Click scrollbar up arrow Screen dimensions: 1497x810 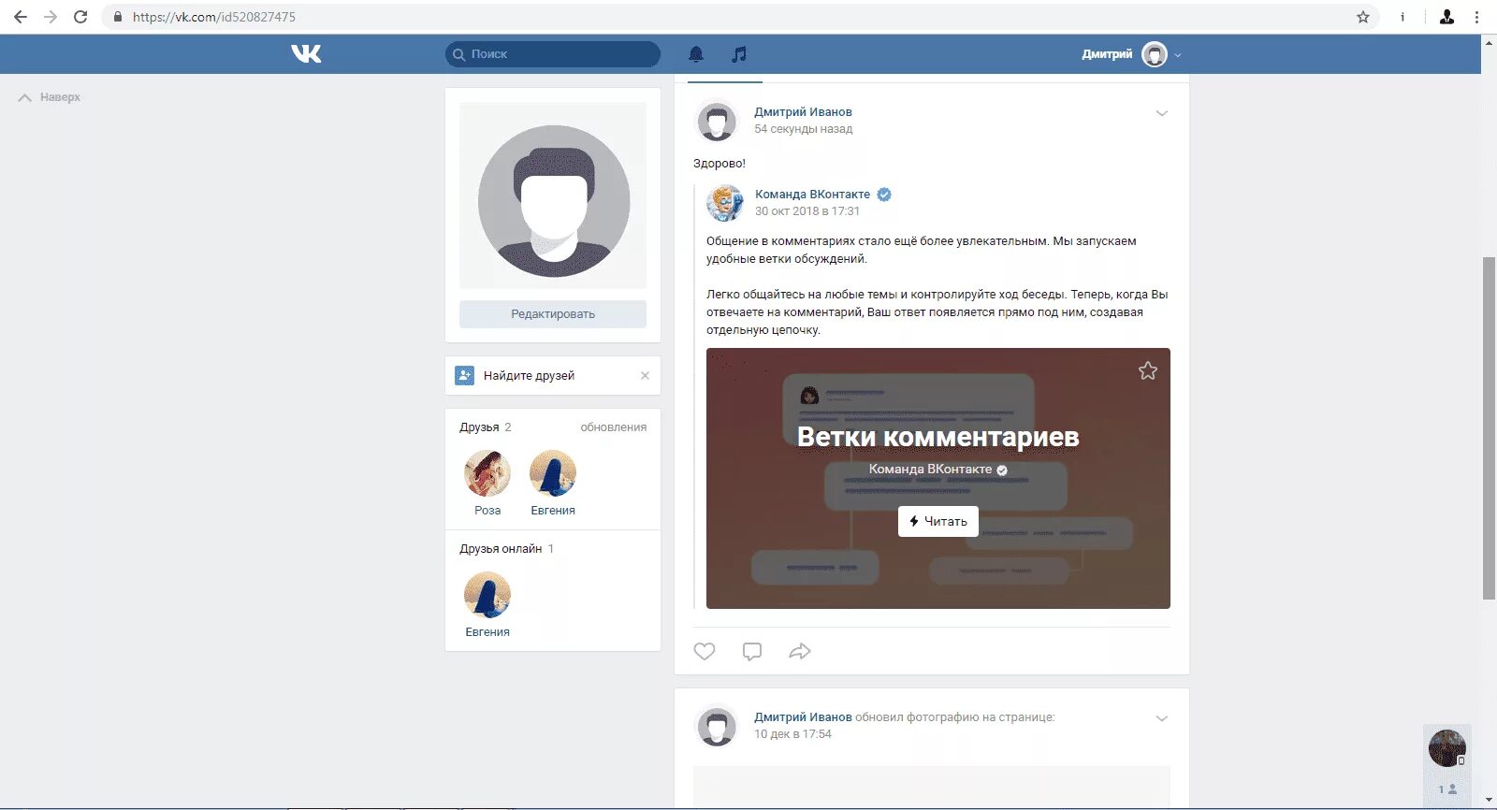(x=1489, y=42)
